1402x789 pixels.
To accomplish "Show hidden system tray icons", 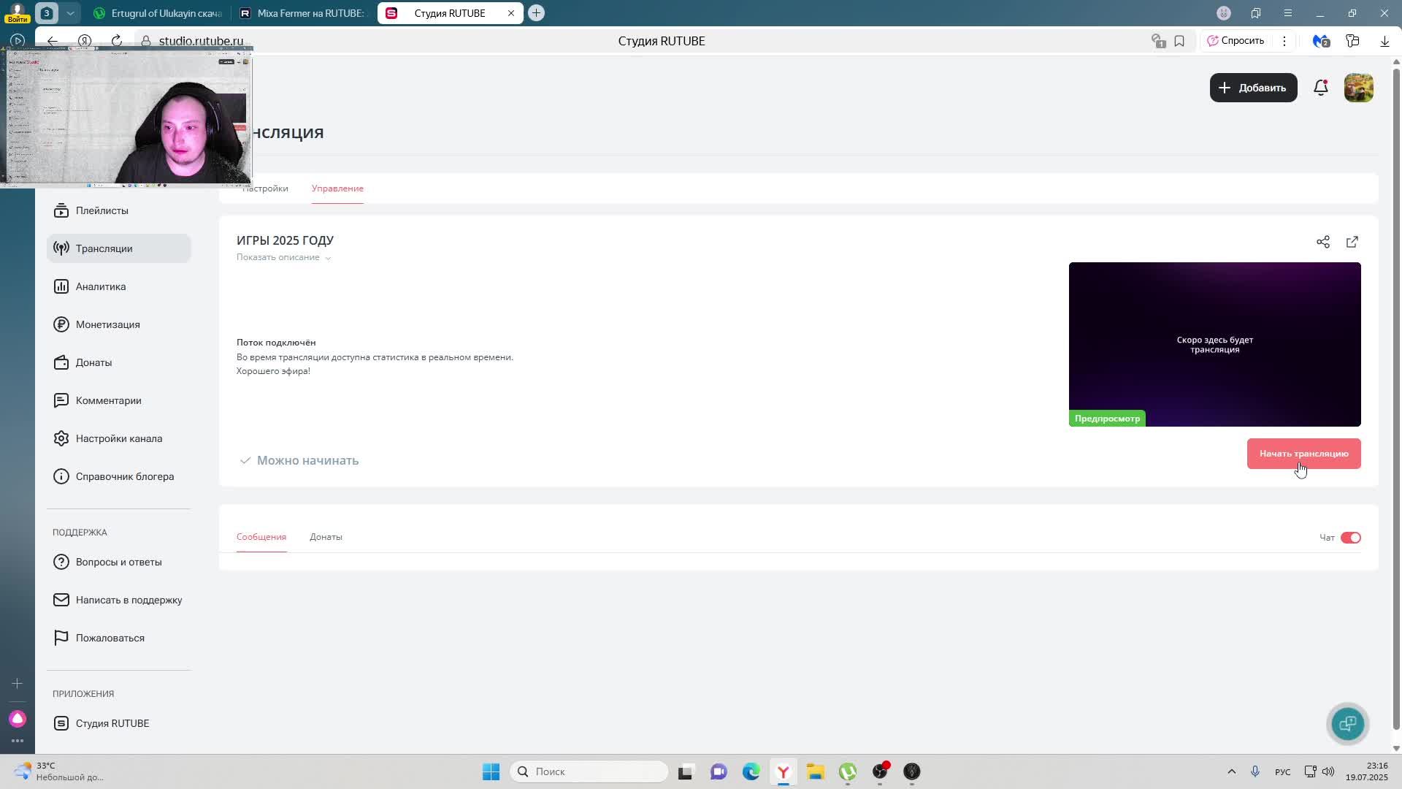I will coord(1231,771).
